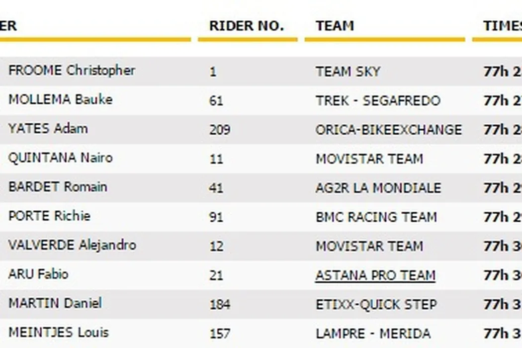Click the TREK - SEGAFREDO team name
522x348 pixels.
point(378,101)
